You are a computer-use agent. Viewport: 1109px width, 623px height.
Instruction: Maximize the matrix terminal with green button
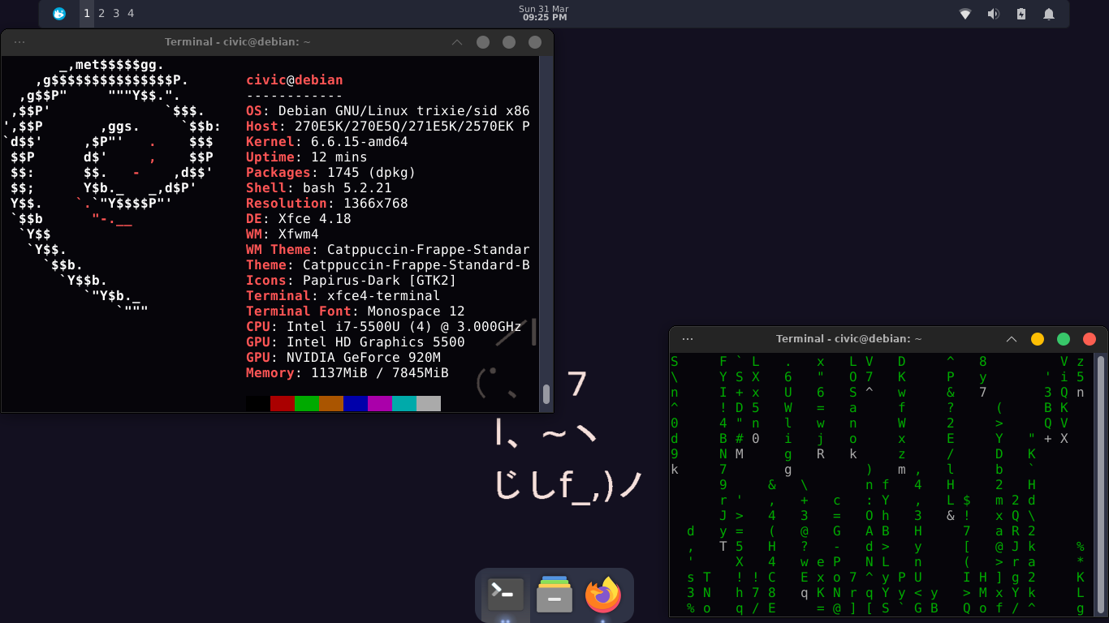pos(1064,339)
